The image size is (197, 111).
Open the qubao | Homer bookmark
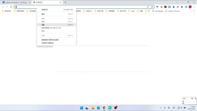pos(172,11)
